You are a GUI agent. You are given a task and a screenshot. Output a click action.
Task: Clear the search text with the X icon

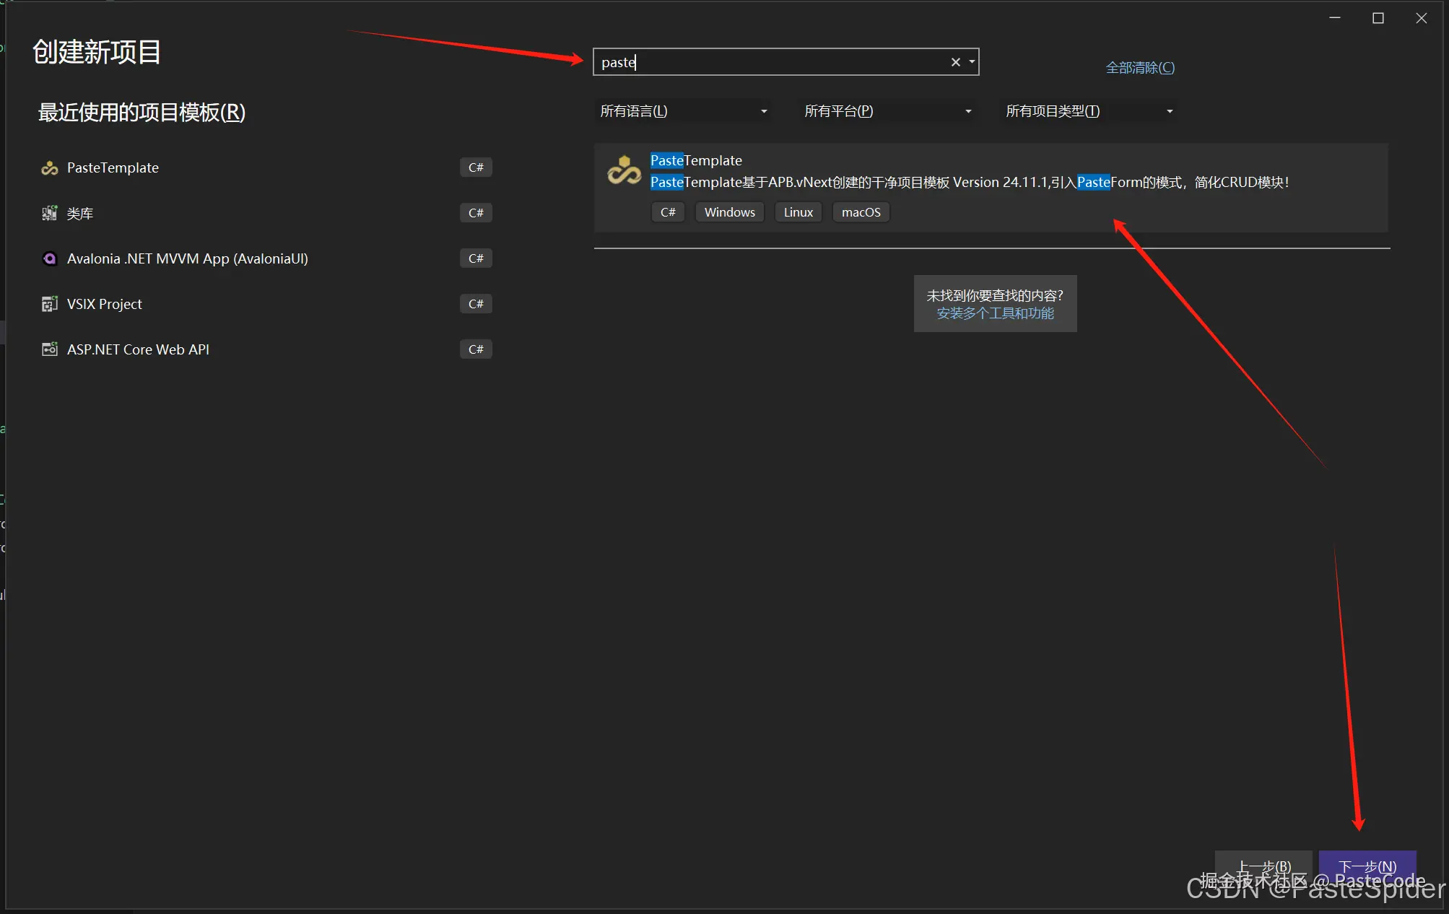pyautogui.click(x=955, y=63)
